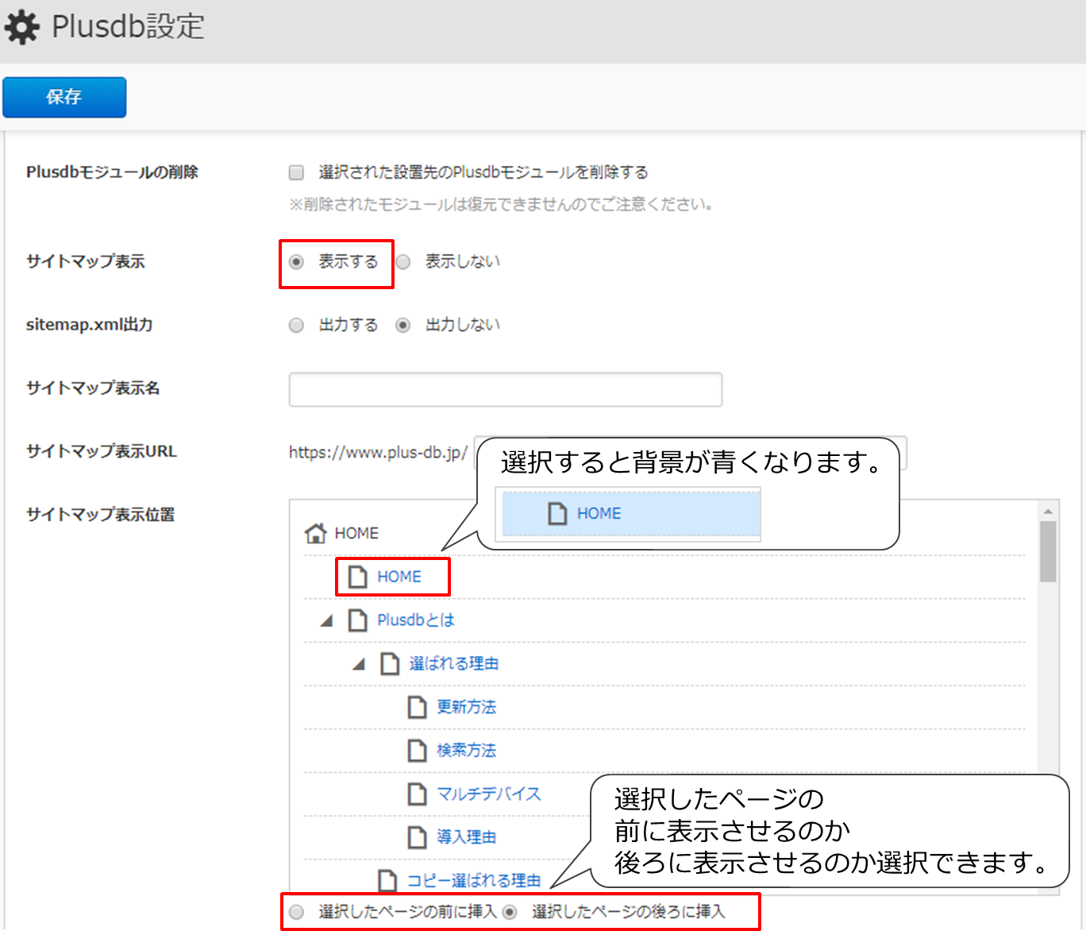The image size is (1086, 931).
Task: Select the blue HOME page link
Action: pyautogui.click(x=399, y=577)
